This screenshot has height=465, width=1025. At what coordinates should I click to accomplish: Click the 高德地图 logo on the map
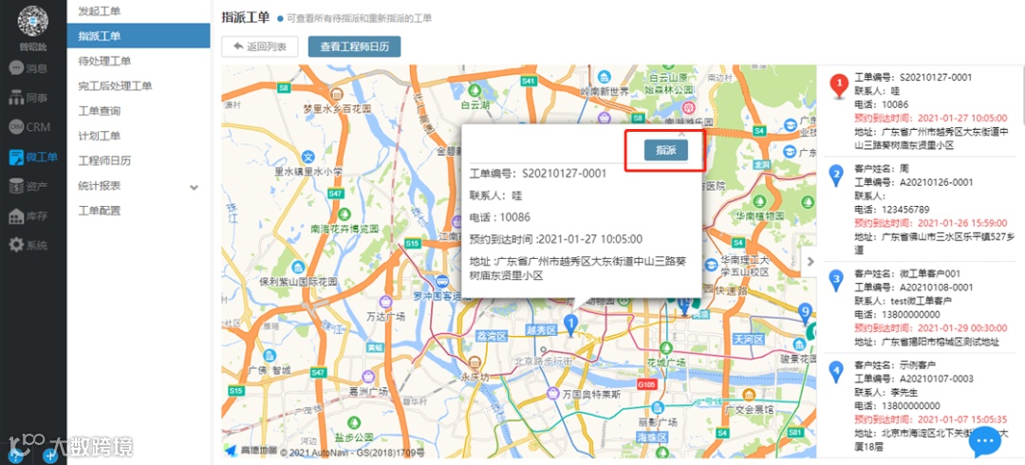coord(251,451)
